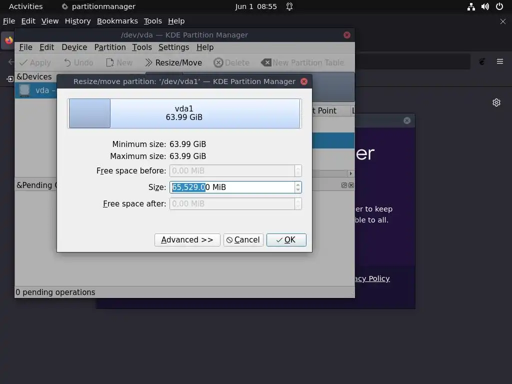Open the Settings menu
This screenshot has width=512, height=384.
(x=173, y=47)
